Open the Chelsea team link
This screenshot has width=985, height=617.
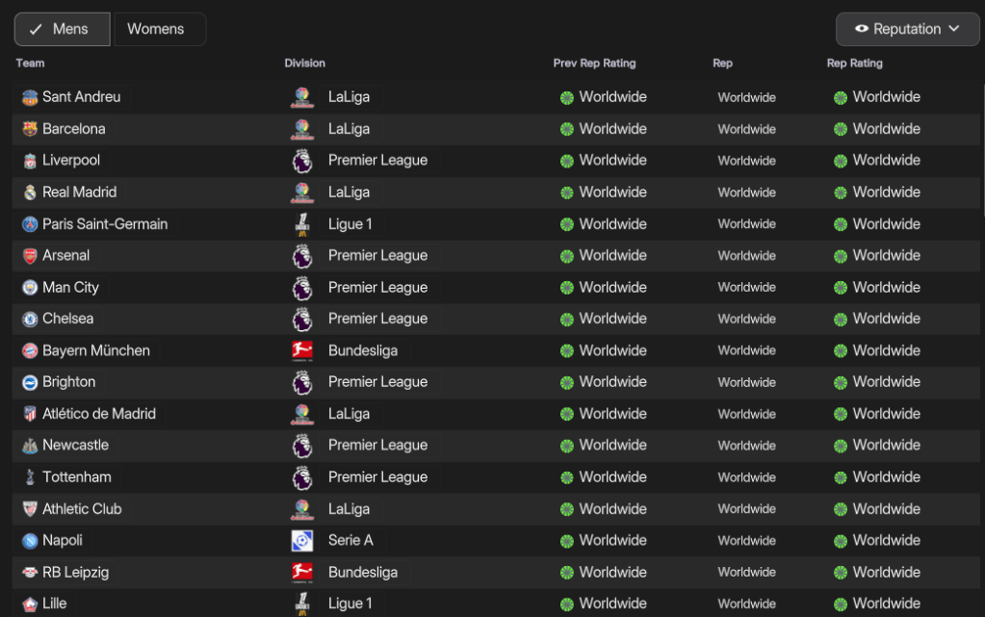tap(67, 319)
